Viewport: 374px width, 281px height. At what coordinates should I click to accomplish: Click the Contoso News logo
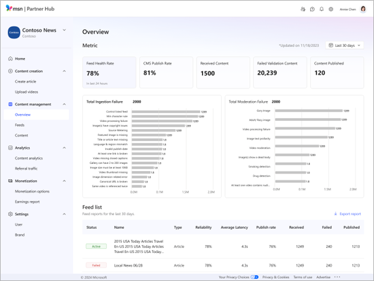[14, 33]
